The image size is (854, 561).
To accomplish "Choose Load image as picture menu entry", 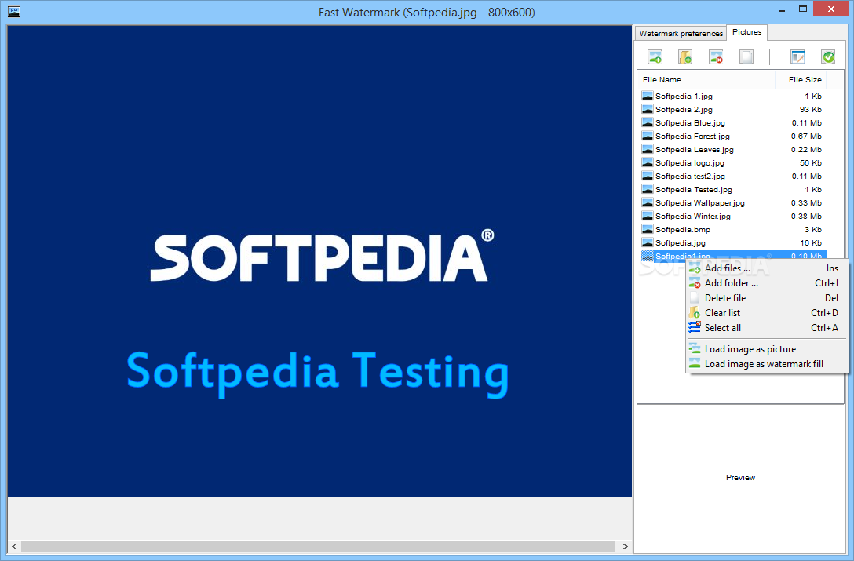I will click(766, 349).
